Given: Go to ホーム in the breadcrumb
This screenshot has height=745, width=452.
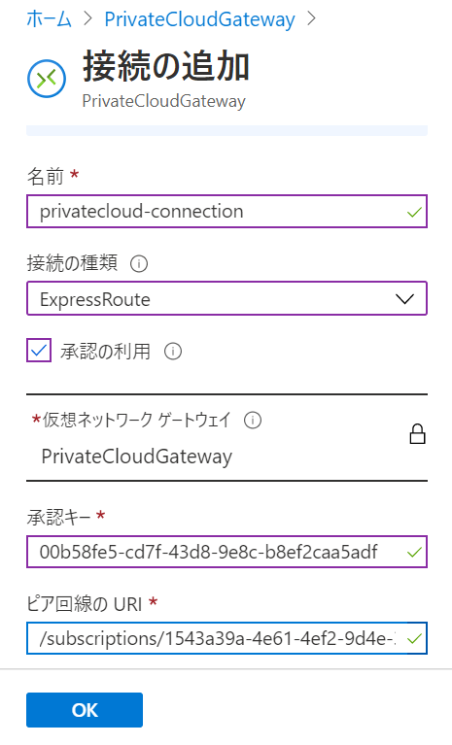Looking at the screenshot, I should pos(49,19).
